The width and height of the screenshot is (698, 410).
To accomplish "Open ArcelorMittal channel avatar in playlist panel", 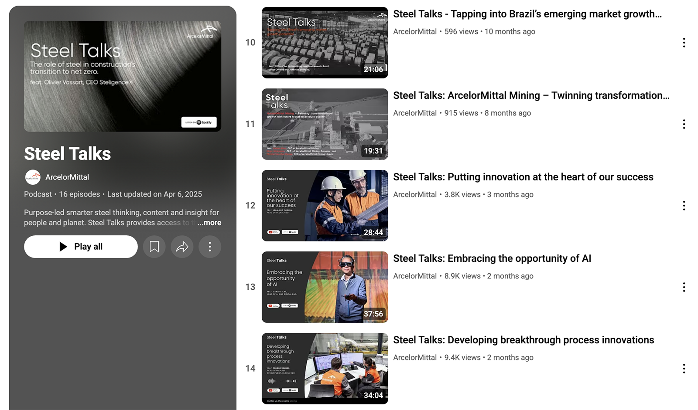I will 33,177.
